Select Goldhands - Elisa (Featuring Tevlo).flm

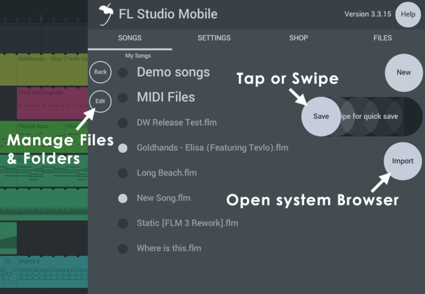click(212, 148)
